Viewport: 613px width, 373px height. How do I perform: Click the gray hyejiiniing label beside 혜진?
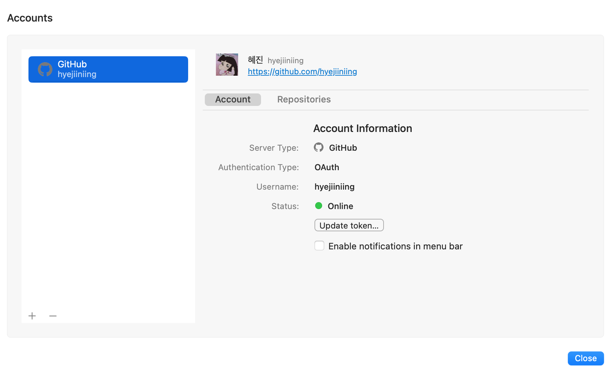coord(286,61)
